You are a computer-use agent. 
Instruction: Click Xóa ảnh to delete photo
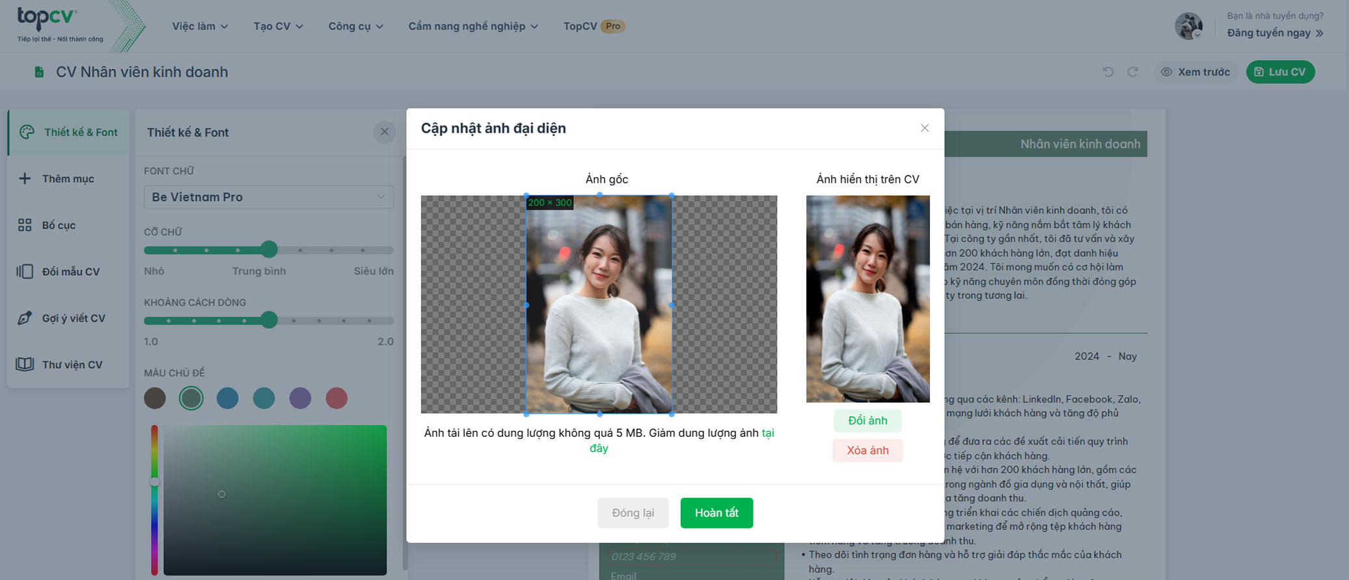pyautogui.click(x=867, y=450)
